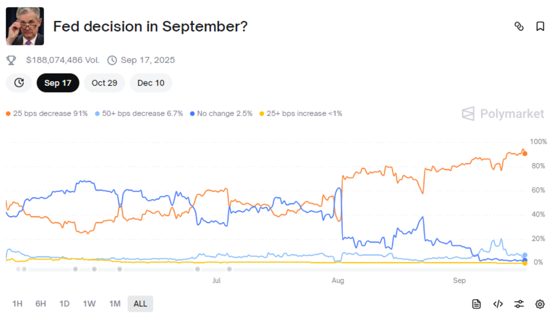
Task: Open the past dates clock icon
Action: pyautogui.click(x=19, y=83)
